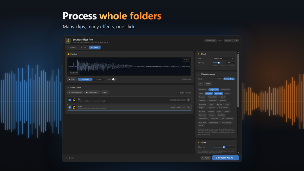Click the note icon beside Effects to render
Screen dimensions: 304x171
pos(199,74)
